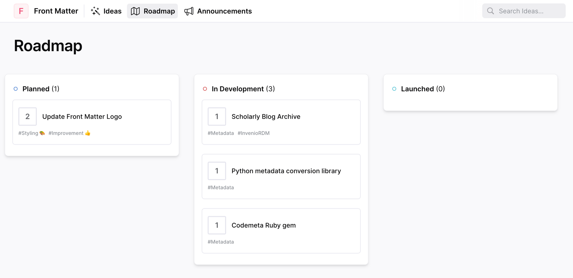Upvote Python metadata conversion library
The height and width of the screenshot is (278, 573).
point(217,171)
